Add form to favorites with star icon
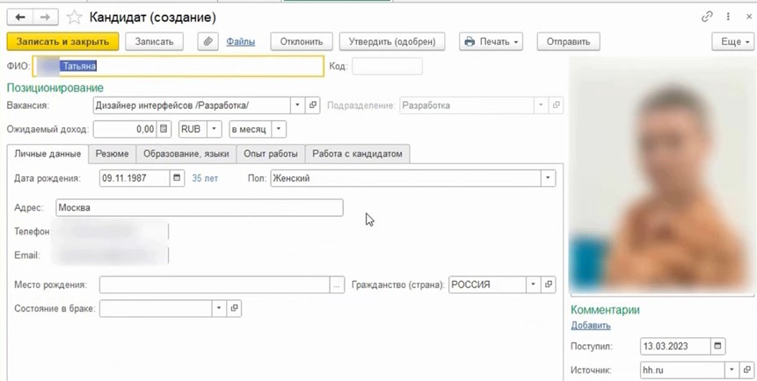This screenshot has height=381, width=757. point(74,18)
